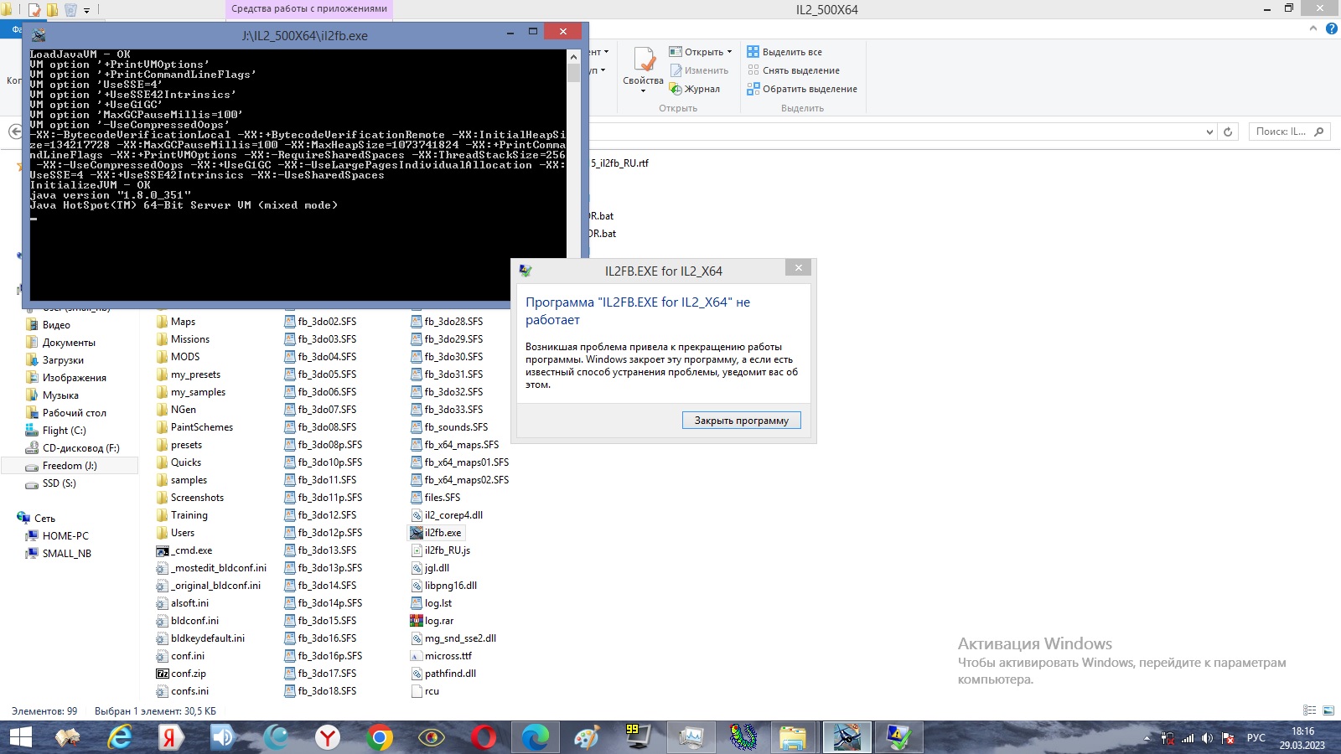Select the fb_x64_maps.SFS file
Viewport: 1341px width, 754px height.
[462, 445]
